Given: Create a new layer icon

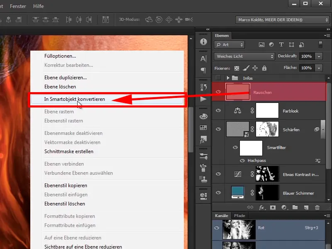Looking at the screenshot, I should (306, 207).
